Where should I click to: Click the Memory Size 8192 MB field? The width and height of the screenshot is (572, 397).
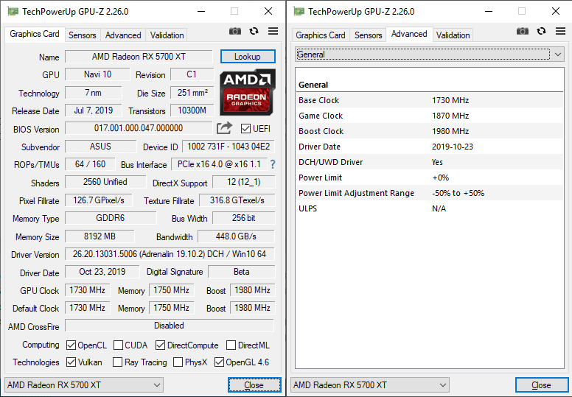point(100,236)
